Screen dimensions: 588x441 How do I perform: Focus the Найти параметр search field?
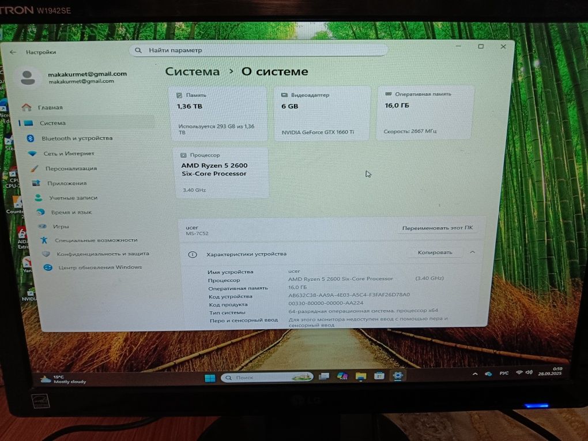pyautogui.click(x=258, y=50)
